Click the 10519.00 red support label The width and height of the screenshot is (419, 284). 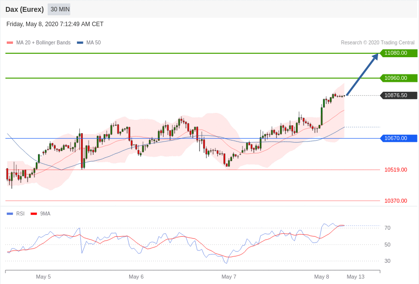click(395, 170)
